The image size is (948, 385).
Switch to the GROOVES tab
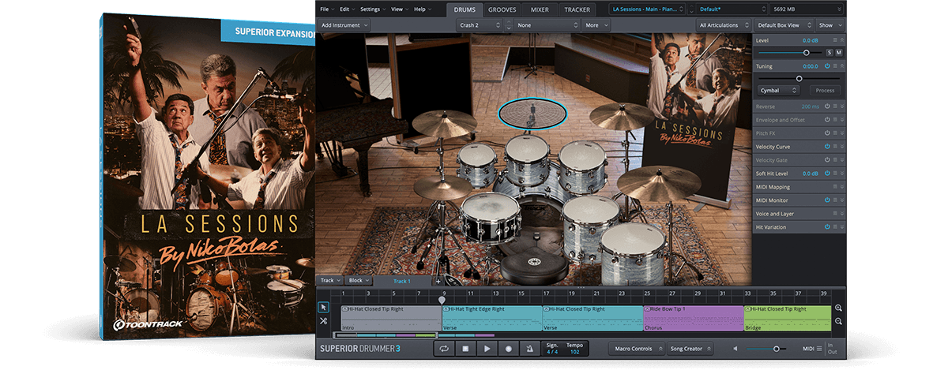502,9
